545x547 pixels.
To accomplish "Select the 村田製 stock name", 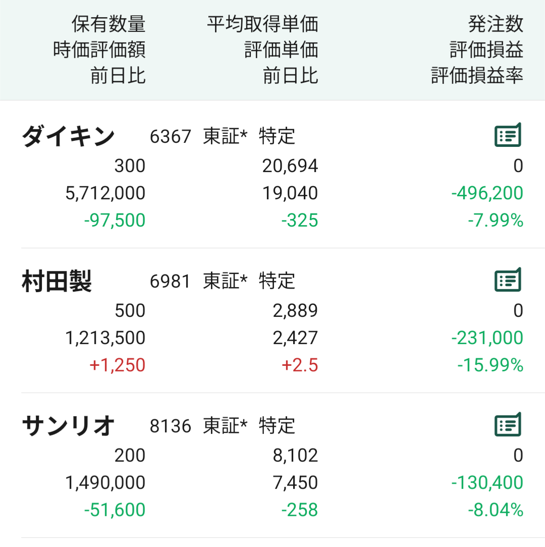I will (57, 281).
